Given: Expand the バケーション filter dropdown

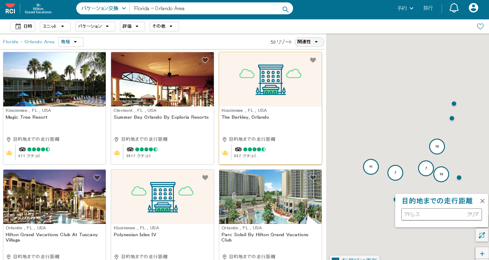Looking at the screenshot, I should click(x=95, y=26).
